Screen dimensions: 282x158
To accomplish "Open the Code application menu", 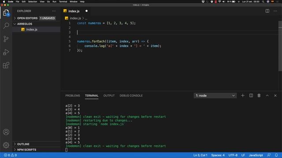I will [11, 2].
